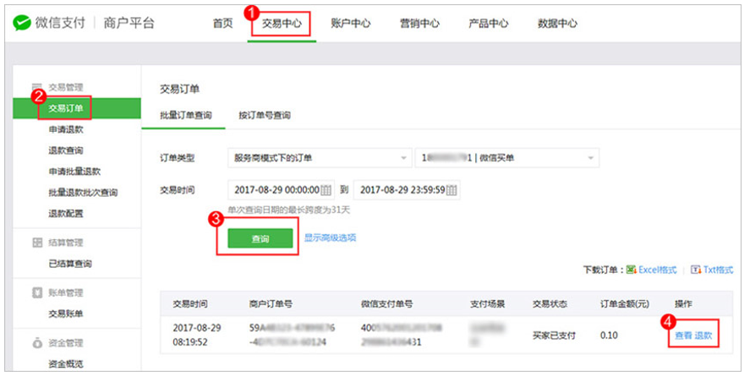
Task: Click the 显示高级选项 link
Action: click(330, 238)
